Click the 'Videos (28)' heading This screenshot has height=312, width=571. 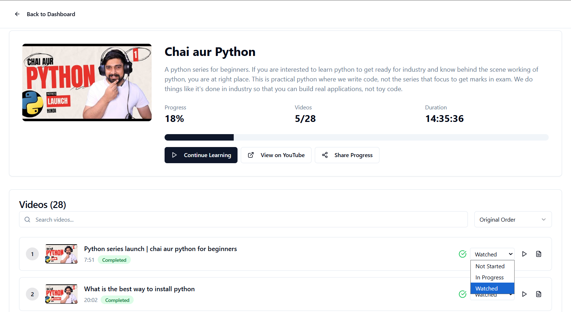point(43,205)
